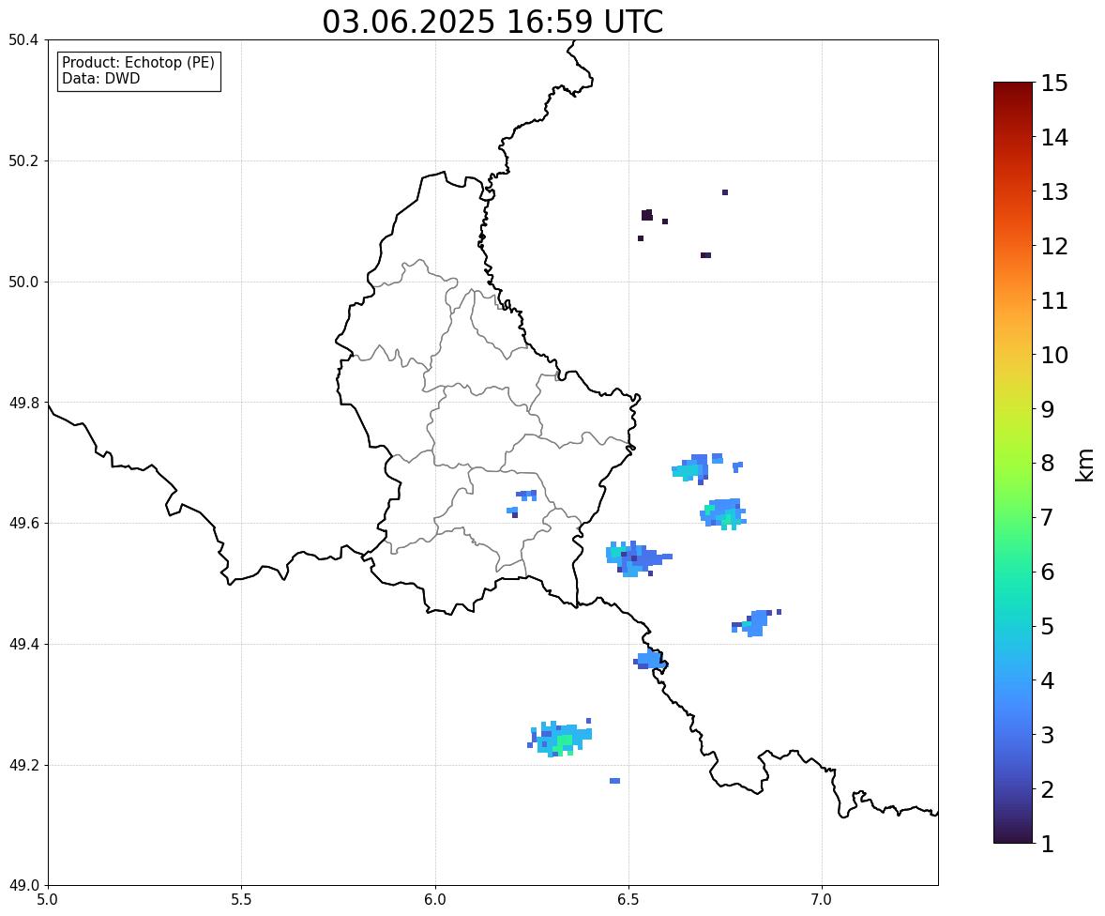Click the colorbar label "9"
1105x916 pixels.
[x=1048, y=408]
